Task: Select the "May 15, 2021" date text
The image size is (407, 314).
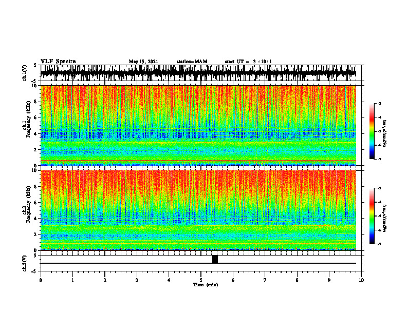Action: [143, 62]
